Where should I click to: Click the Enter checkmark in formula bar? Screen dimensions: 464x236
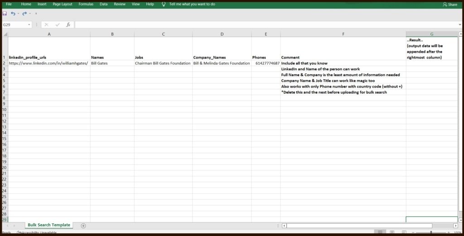click(57, 24)
